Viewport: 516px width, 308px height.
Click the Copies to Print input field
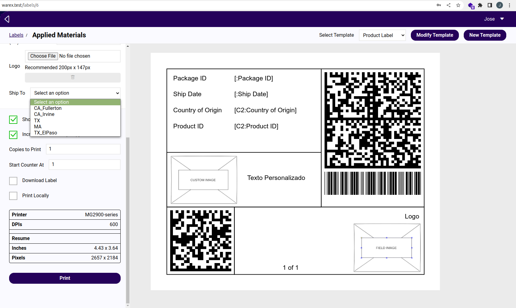coord(83,149)
